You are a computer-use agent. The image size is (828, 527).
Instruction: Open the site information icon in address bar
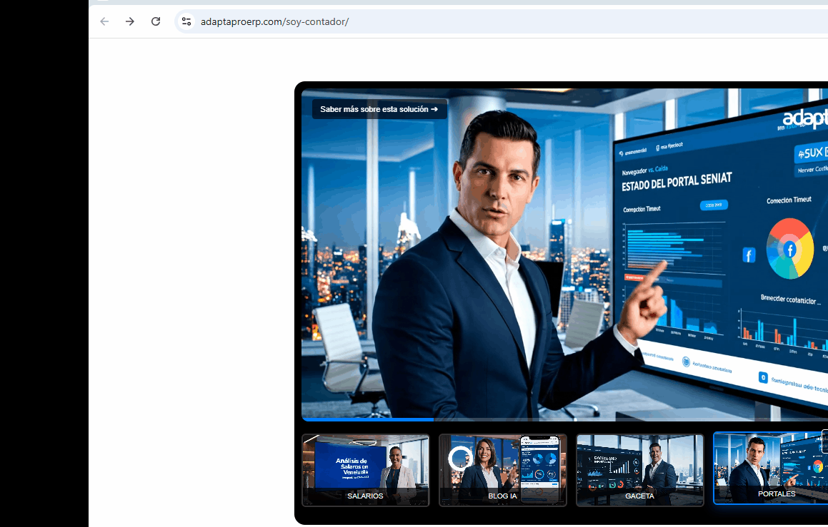click(x=186, y=21)
